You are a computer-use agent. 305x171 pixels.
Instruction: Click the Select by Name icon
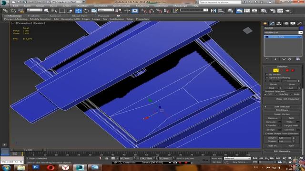[x=54, y=10]
